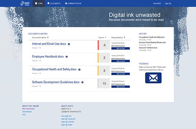Viewport: 196px width, 129px height.
Task: Open the User Manual link
Action: coord(27,112)
